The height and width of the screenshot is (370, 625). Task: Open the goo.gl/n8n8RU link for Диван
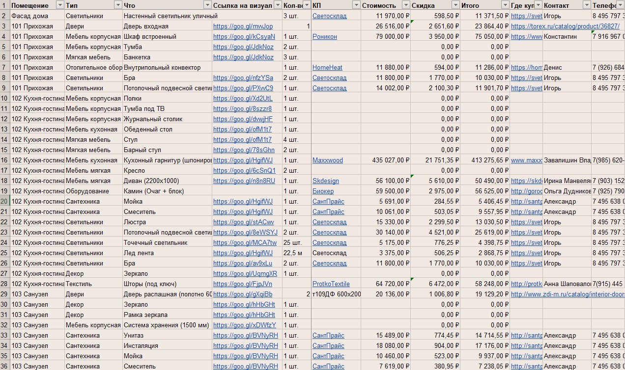244,181
